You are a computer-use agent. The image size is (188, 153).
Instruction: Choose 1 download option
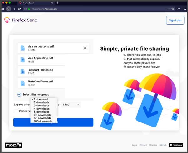[44, 99]
